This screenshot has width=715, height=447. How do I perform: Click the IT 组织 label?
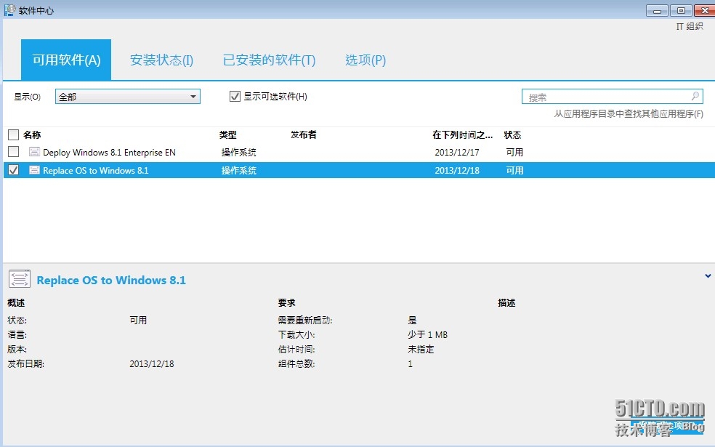(x=690, y=26)
